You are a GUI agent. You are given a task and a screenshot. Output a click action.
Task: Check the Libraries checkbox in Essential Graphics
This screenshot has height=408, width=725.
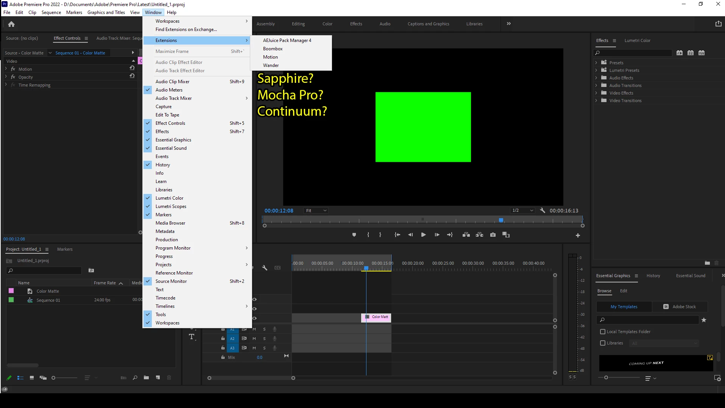(x=603, y=343)
